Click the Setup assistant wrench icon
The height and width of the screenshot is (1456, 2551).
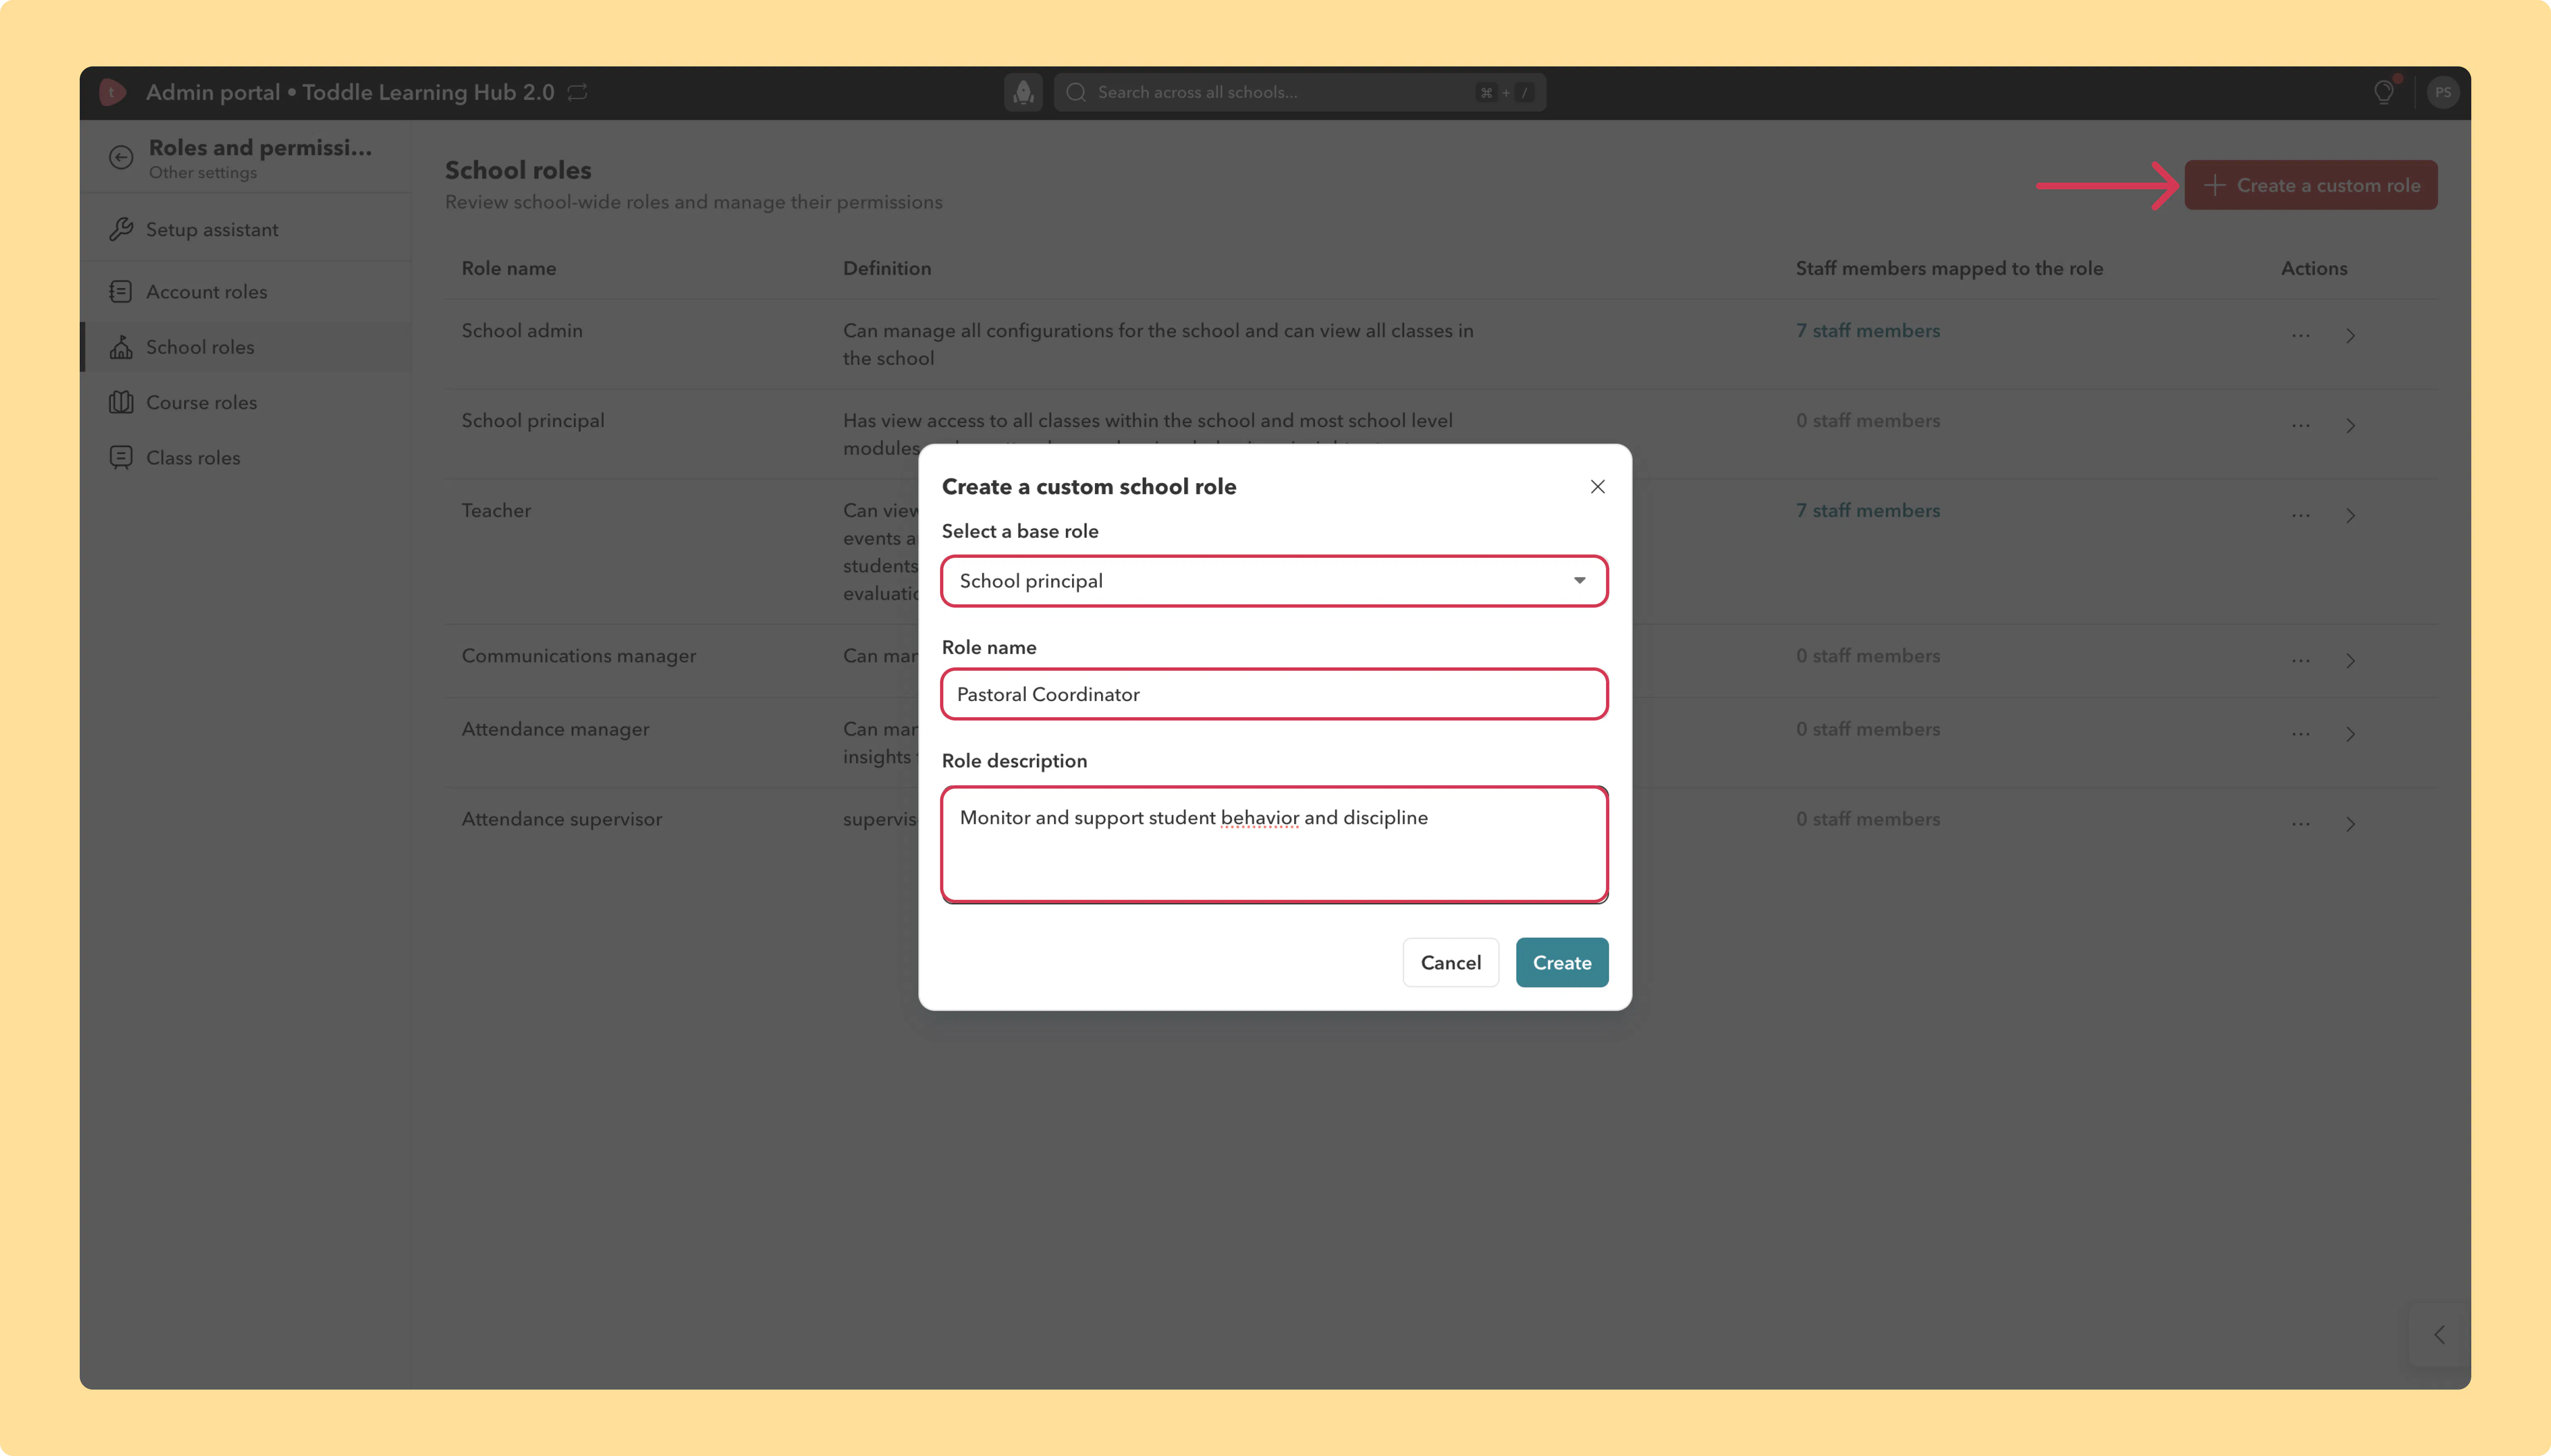121,229
